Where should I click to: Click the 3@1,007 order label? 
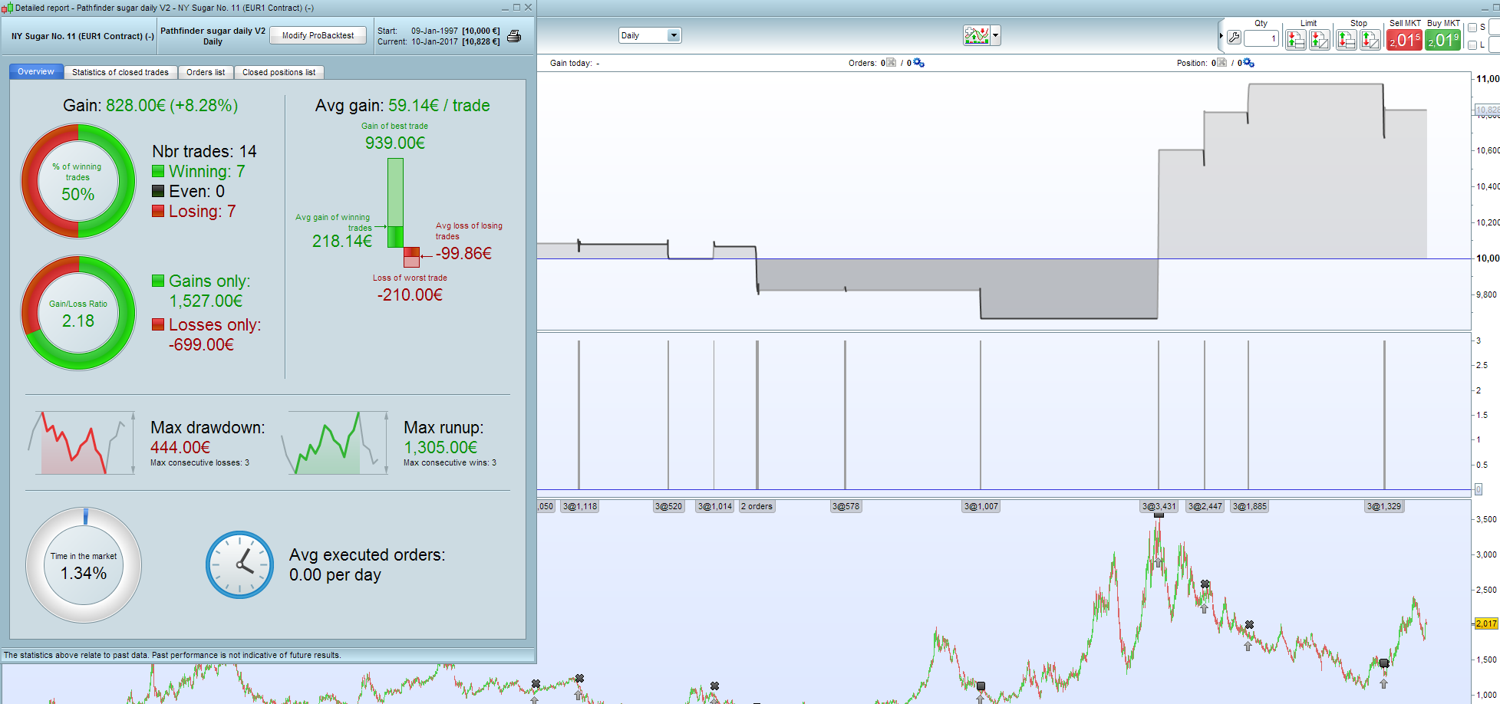click(x=981, y=506)
